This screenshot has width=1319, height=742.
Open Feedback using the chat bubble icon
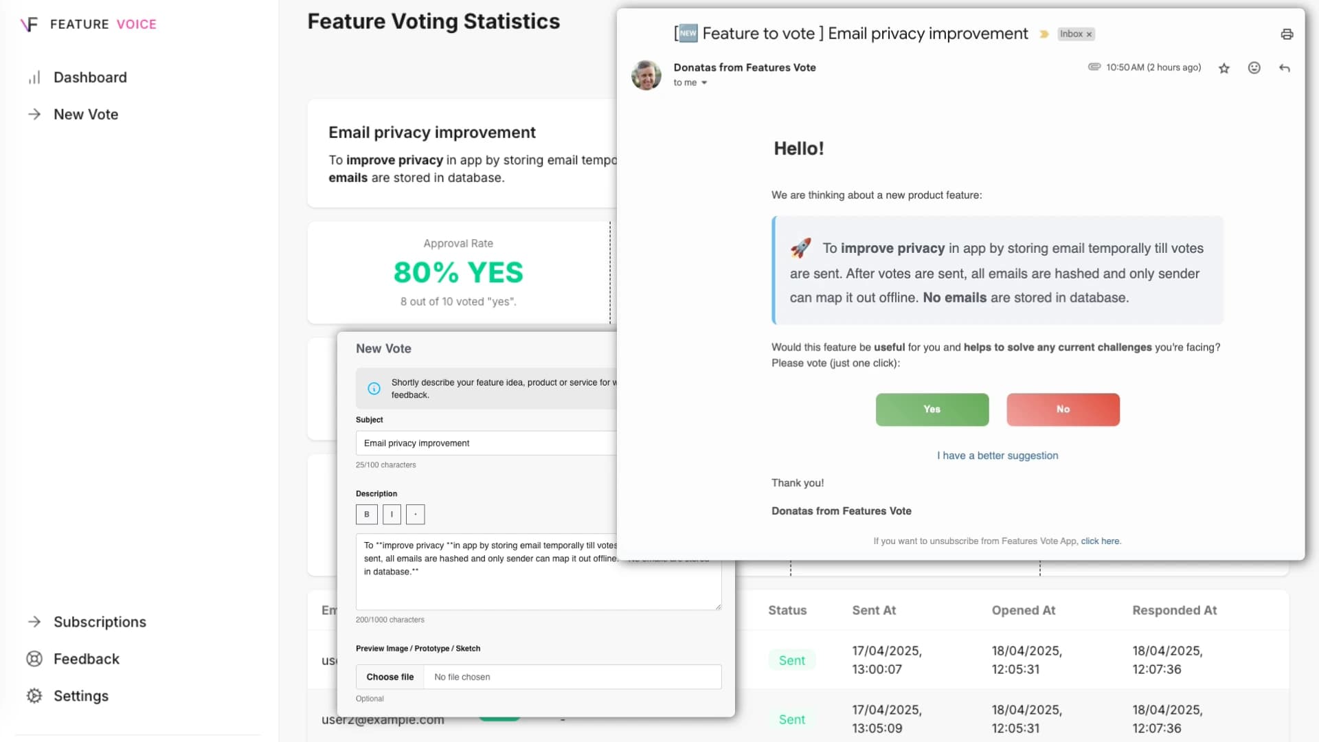click(x=35, y=659)
